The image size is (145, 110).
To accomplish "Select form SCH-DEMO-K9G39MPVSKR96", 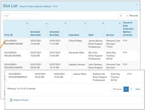I will [x=13, y=42].
